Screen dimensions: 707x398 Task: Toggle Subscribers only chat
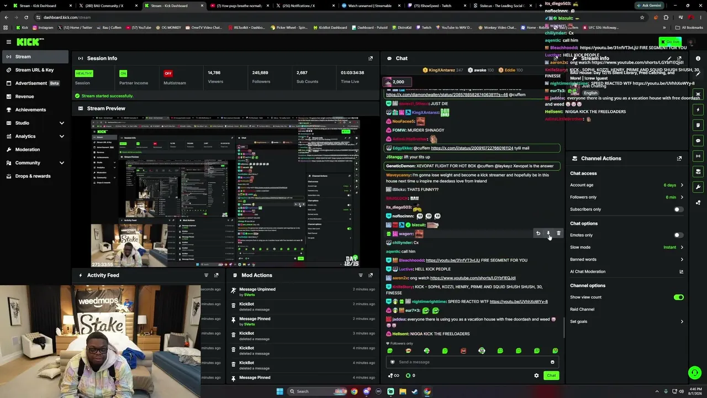[678, 210]
